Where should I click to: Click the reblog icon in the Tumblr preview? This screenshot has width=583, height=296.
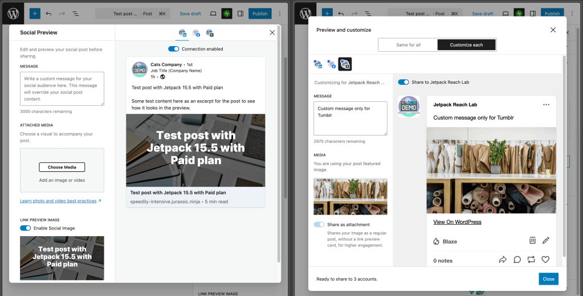pos(531,260)
